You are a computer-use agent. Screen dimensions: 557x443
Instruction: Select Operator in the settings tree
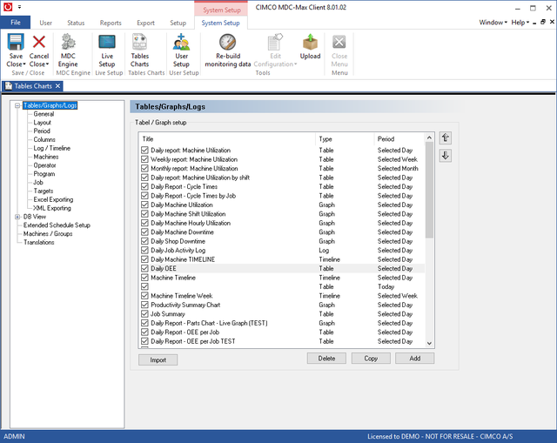click(x=44, y=165)
